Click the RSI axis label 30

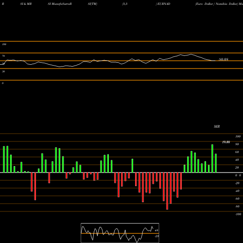(x=3, y=71)
